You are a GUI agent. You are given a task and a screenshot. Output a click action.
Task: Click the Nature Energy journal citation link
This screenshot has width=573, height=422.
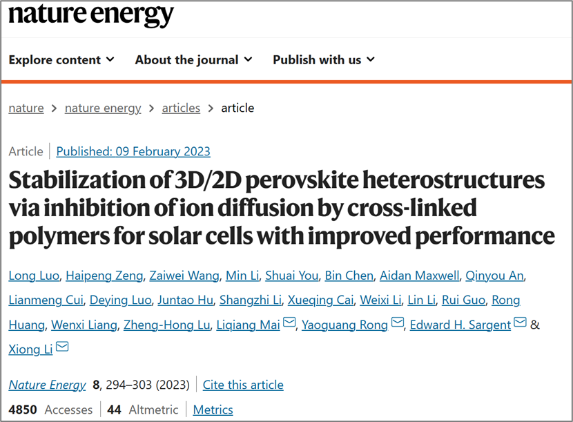[x=47, y=385]
